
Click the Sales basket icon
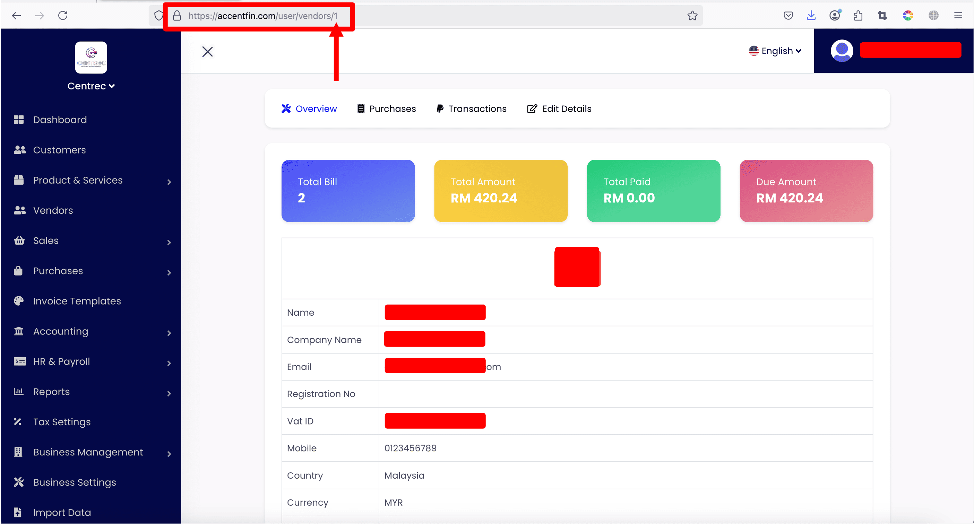coord(19,241)
